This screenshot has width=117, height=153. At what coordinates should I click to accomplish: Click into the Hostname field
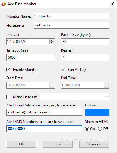[x=72, y=25]
